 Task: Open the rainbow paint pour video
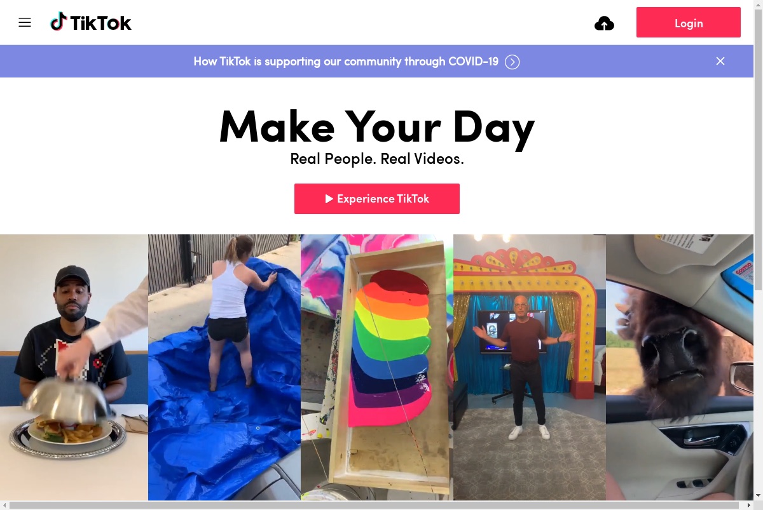(x=377, y=367)
